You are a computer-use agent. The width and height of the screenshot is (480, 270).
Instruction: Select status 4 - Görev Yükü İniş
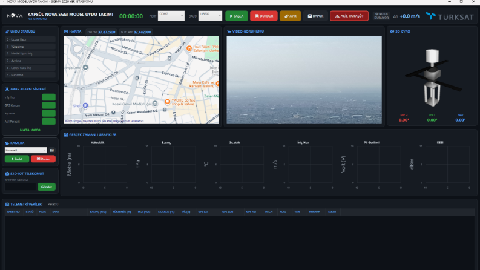tap(30, 68)
